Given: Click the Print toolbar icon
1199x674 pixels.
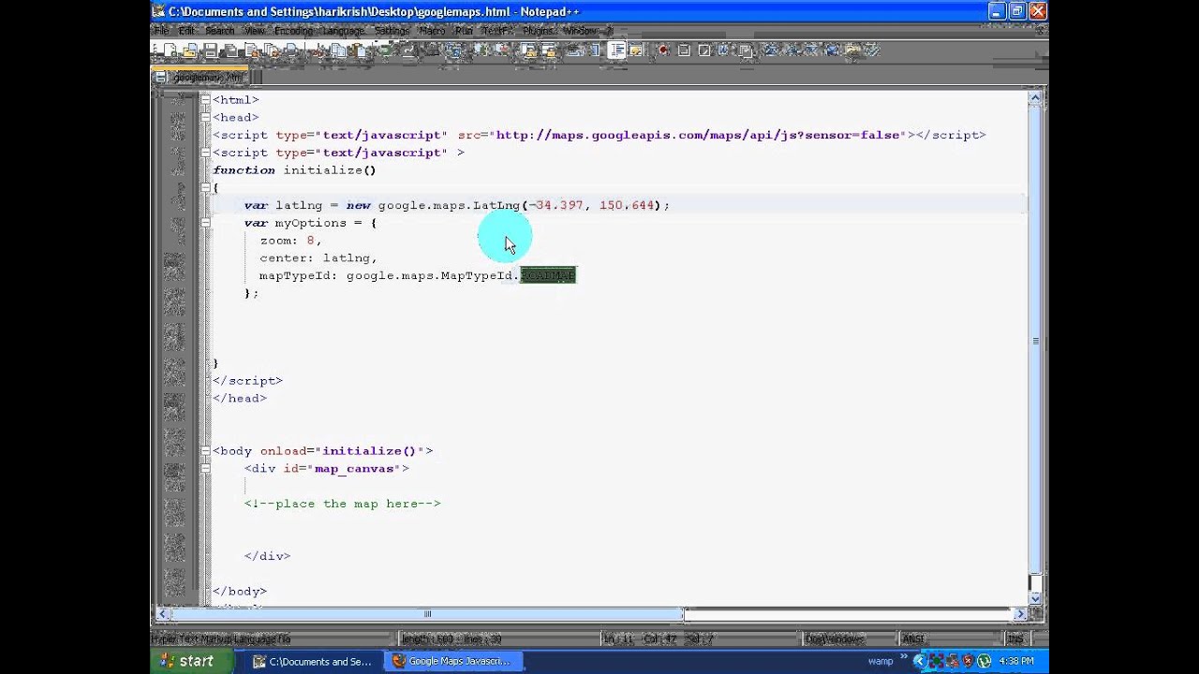Looking at the screenshot, I should pyautogui.click(x=291, y=51).
